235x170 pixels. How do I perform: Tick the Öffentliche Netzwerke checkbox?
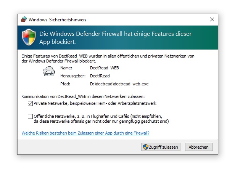click(x=30, y=116)
